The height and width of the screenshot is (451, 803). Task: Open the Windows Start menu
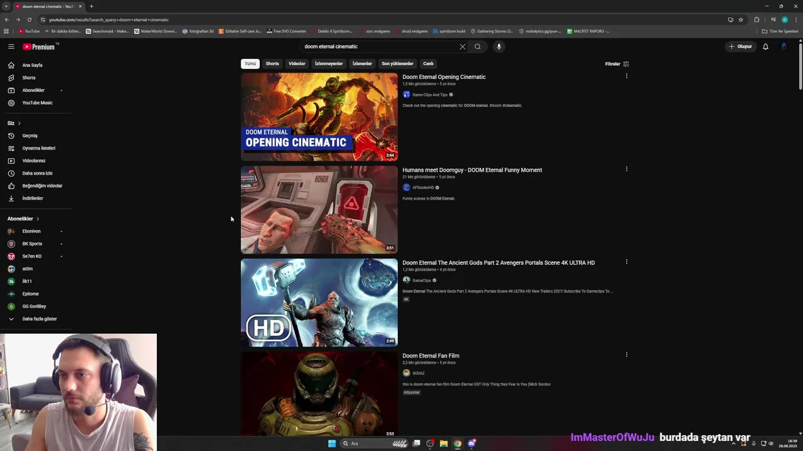point(332,443)
